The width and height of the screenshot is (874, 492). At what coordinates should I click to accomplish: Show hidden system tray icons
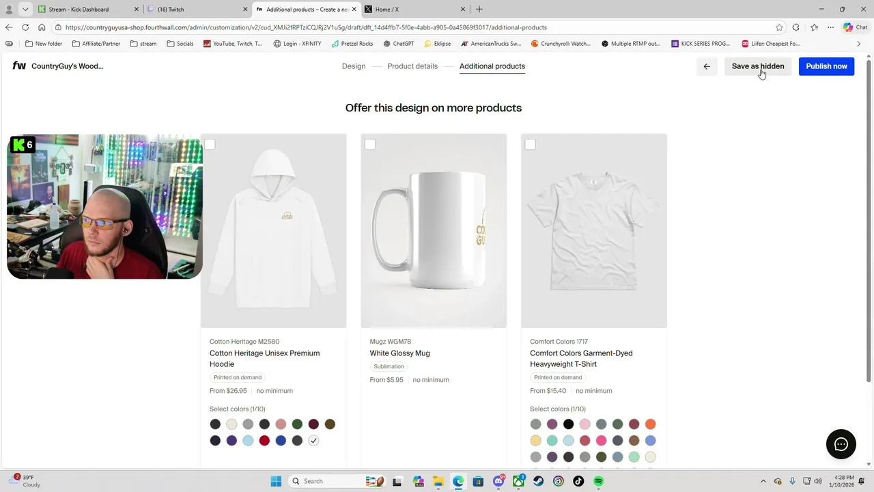pos(763,481)
